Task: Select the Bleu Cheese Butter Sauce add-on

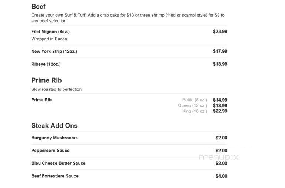Action: click(x=58, y=163)
